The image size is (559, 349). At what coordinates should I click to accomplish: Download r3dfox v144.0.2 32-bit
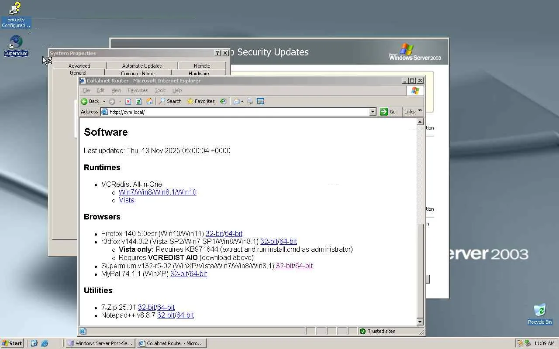click(x=269, y=241)
